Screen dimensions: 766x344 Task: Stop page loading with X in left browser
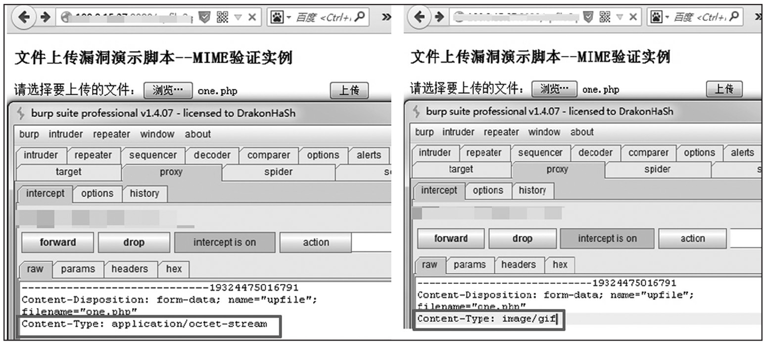tap(252, 17)
